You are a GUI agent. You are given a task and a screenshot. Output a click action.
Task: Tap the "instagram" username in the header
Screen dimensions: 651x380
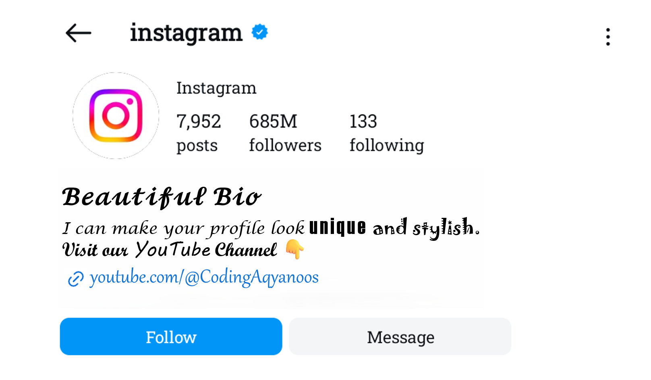pos(186,33)
